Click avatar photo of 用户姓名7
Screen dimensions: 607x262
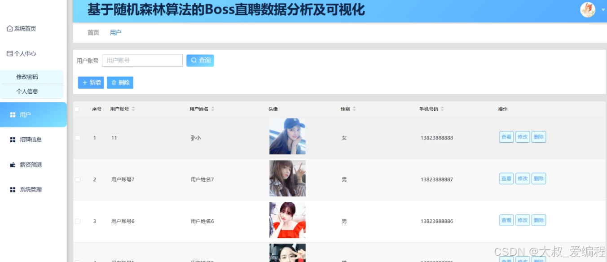(x=287, y=178)
